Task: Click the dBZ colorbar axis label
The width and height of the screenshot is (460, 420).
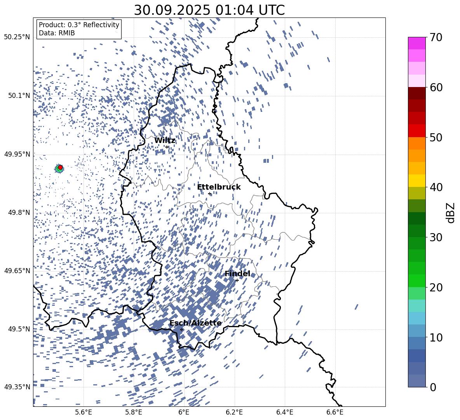Action: (451, 213)
